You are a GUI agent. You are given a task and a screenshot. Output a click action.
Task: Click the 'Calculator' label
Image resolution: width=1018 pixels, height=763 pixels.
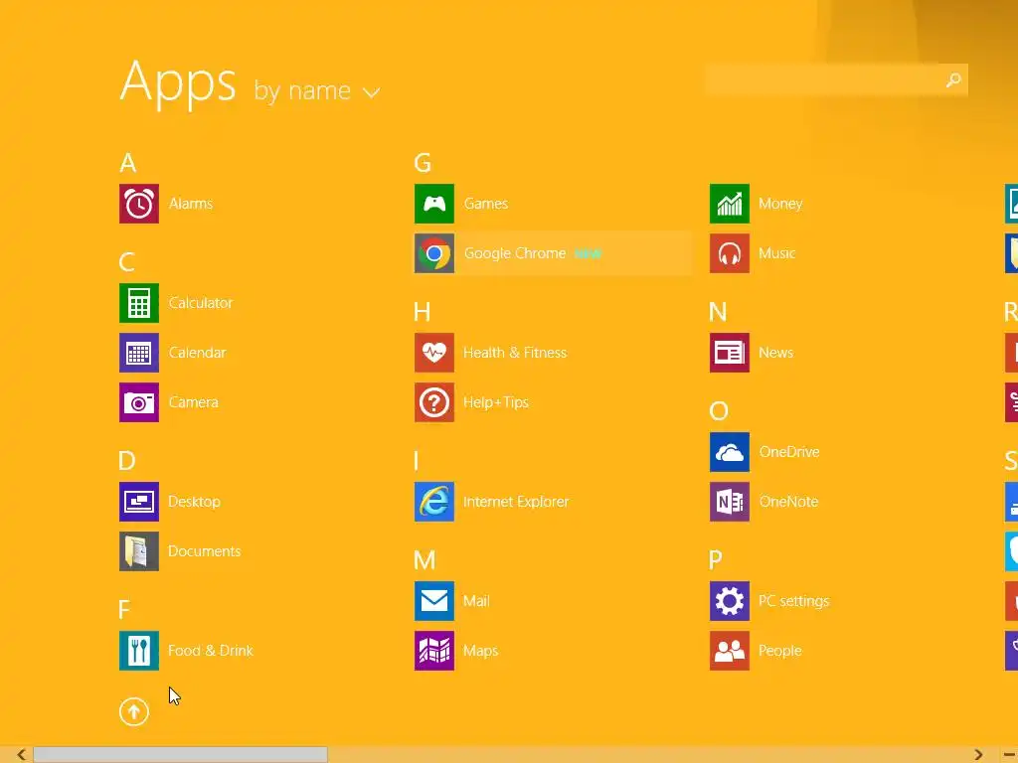pos(201,303)
